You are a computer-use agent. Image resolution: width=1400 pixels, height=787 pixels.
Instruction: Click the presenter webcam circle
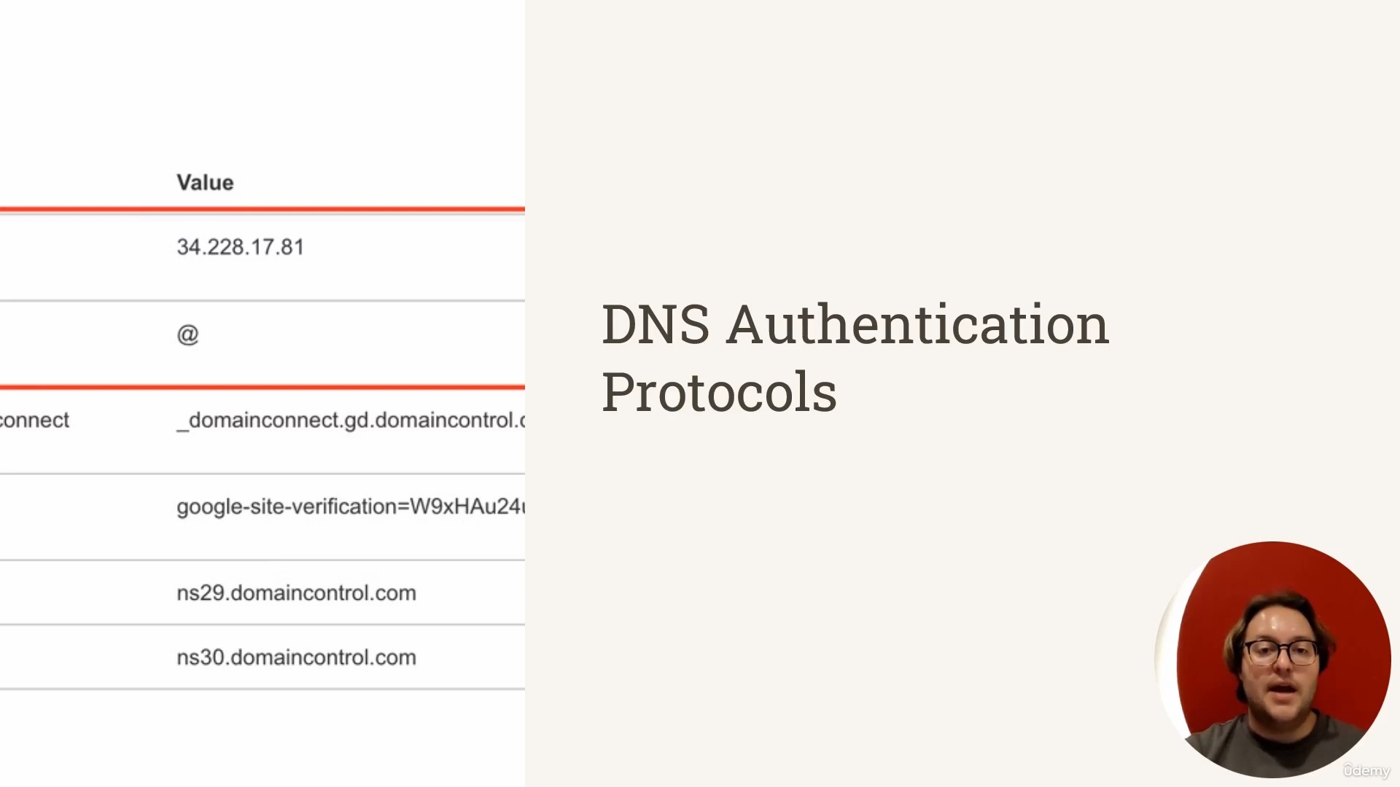(x=1273, y=659)
